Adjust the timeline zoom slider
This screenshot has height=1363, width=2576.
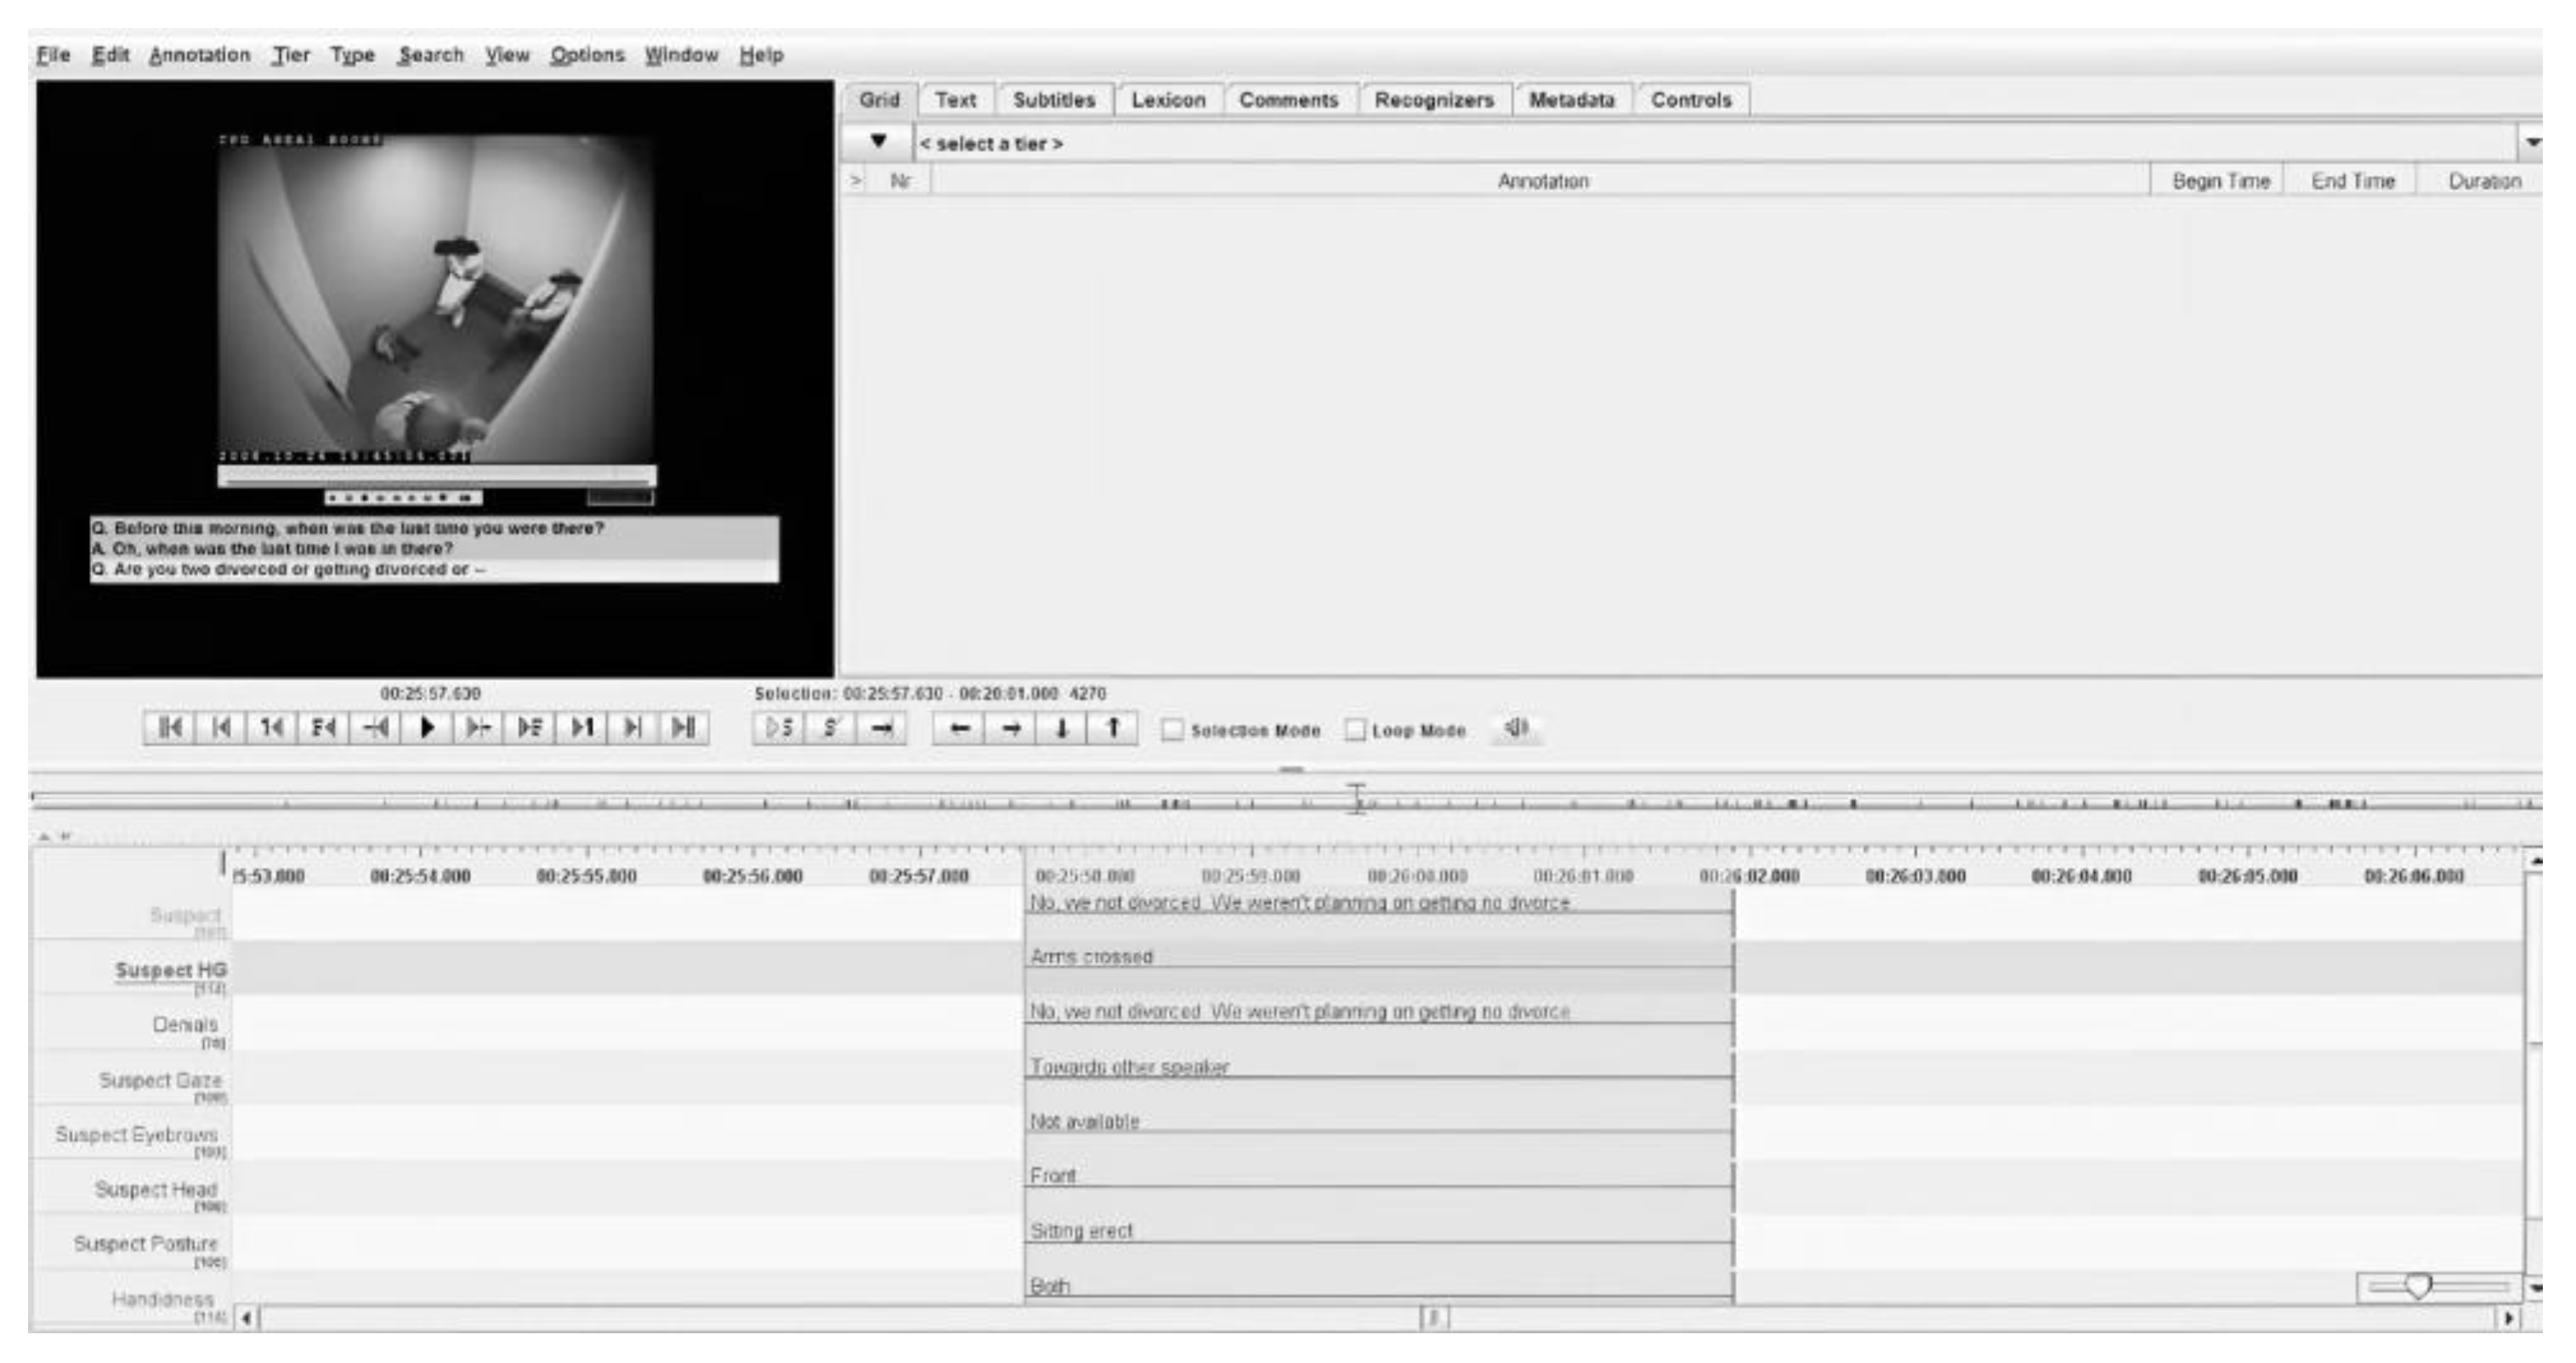[x=2418, y=1287]
